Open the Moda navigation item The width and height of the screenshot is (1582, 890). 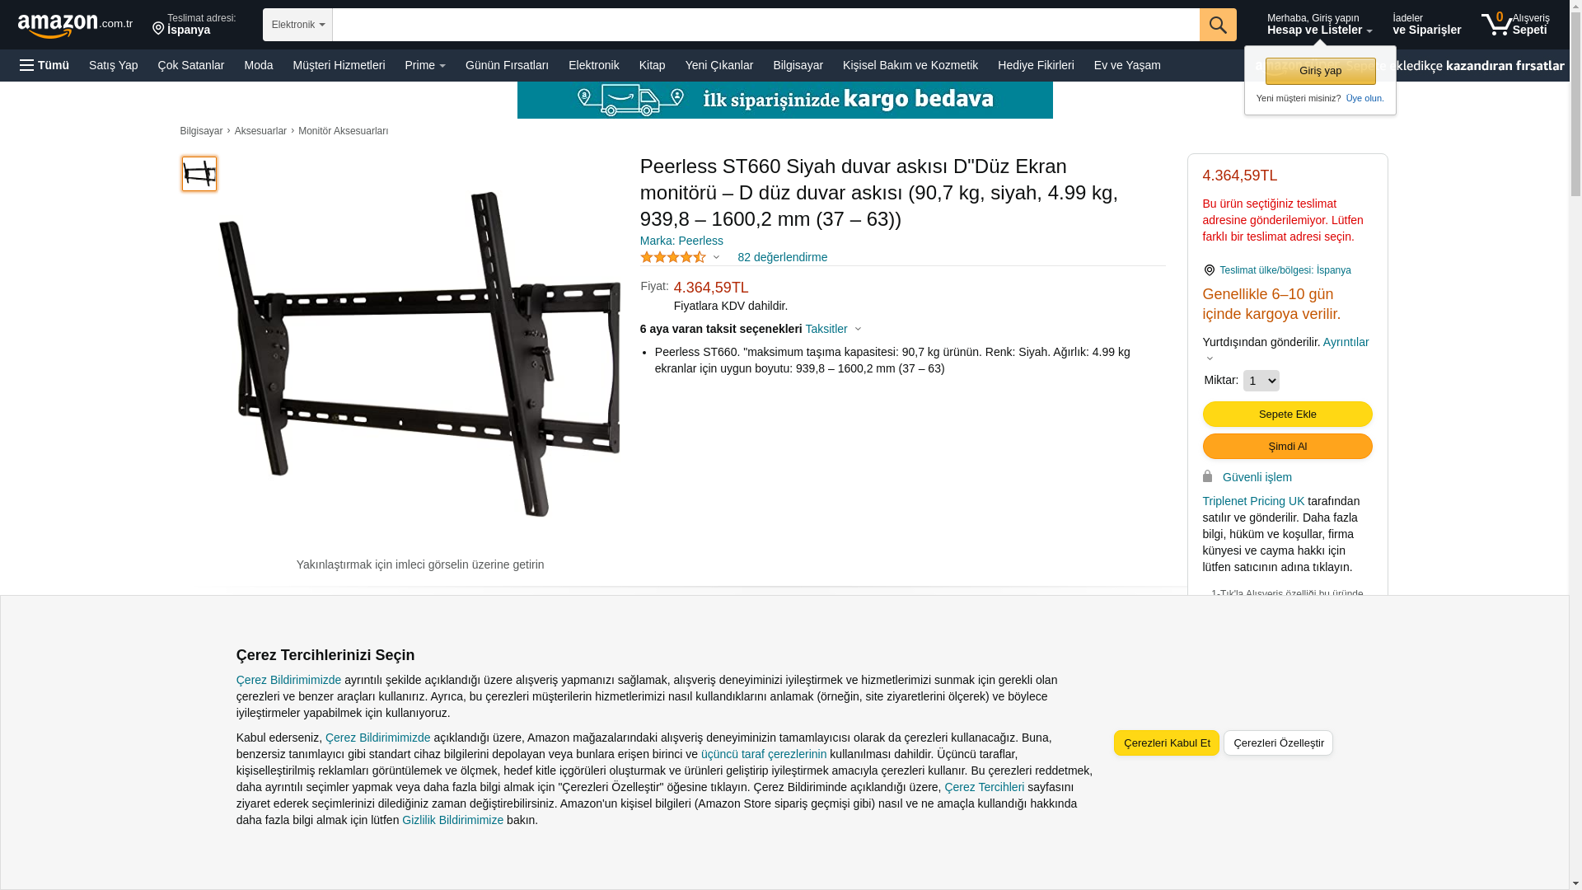[258, 65]
